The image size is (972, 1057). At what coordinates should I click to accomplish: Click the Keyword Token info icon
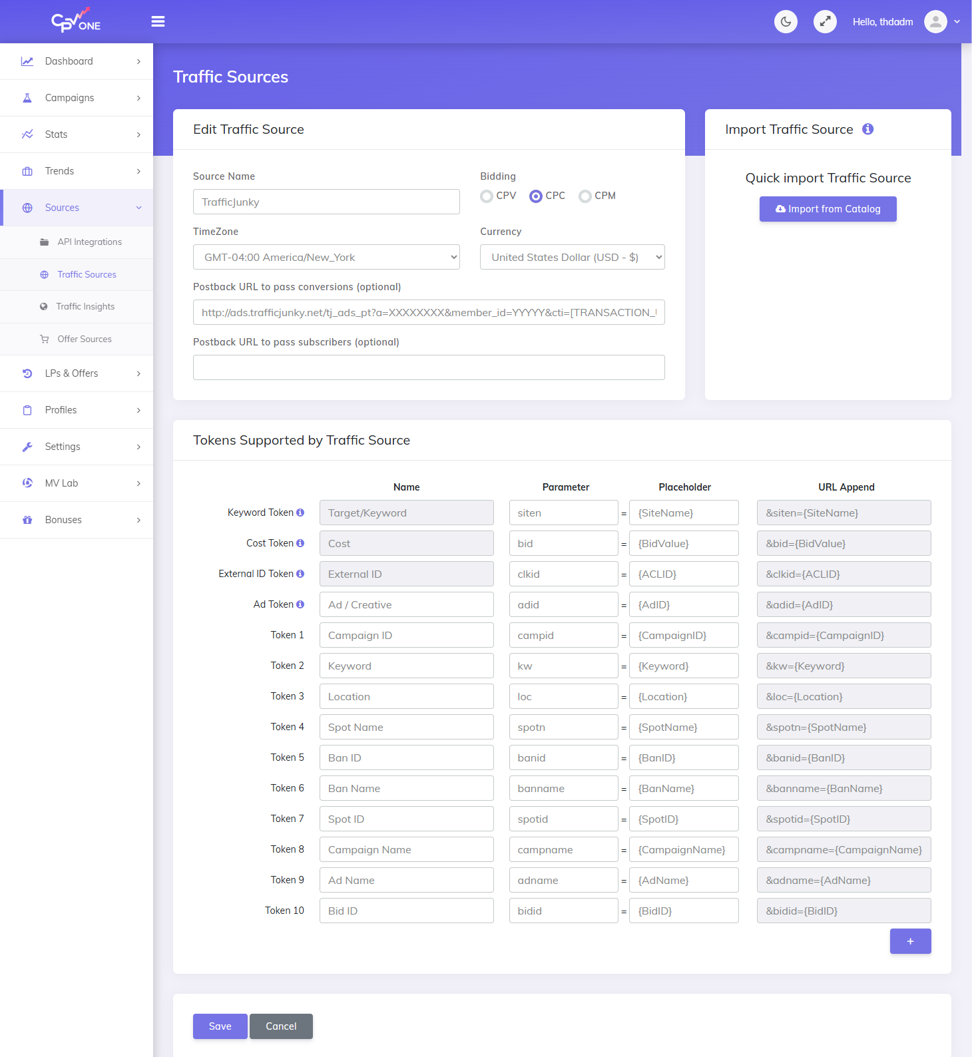(x=300, y=513)
